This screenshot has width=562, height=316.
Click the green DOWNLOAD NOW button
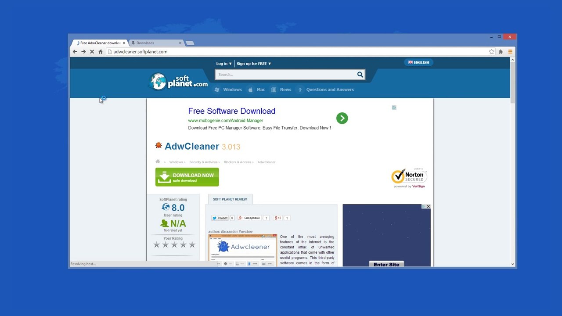[187, 177]
